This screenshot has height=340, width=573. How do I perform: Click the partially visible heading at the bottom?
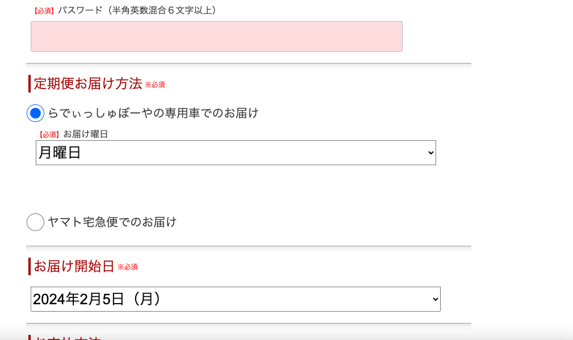point(67,337)
